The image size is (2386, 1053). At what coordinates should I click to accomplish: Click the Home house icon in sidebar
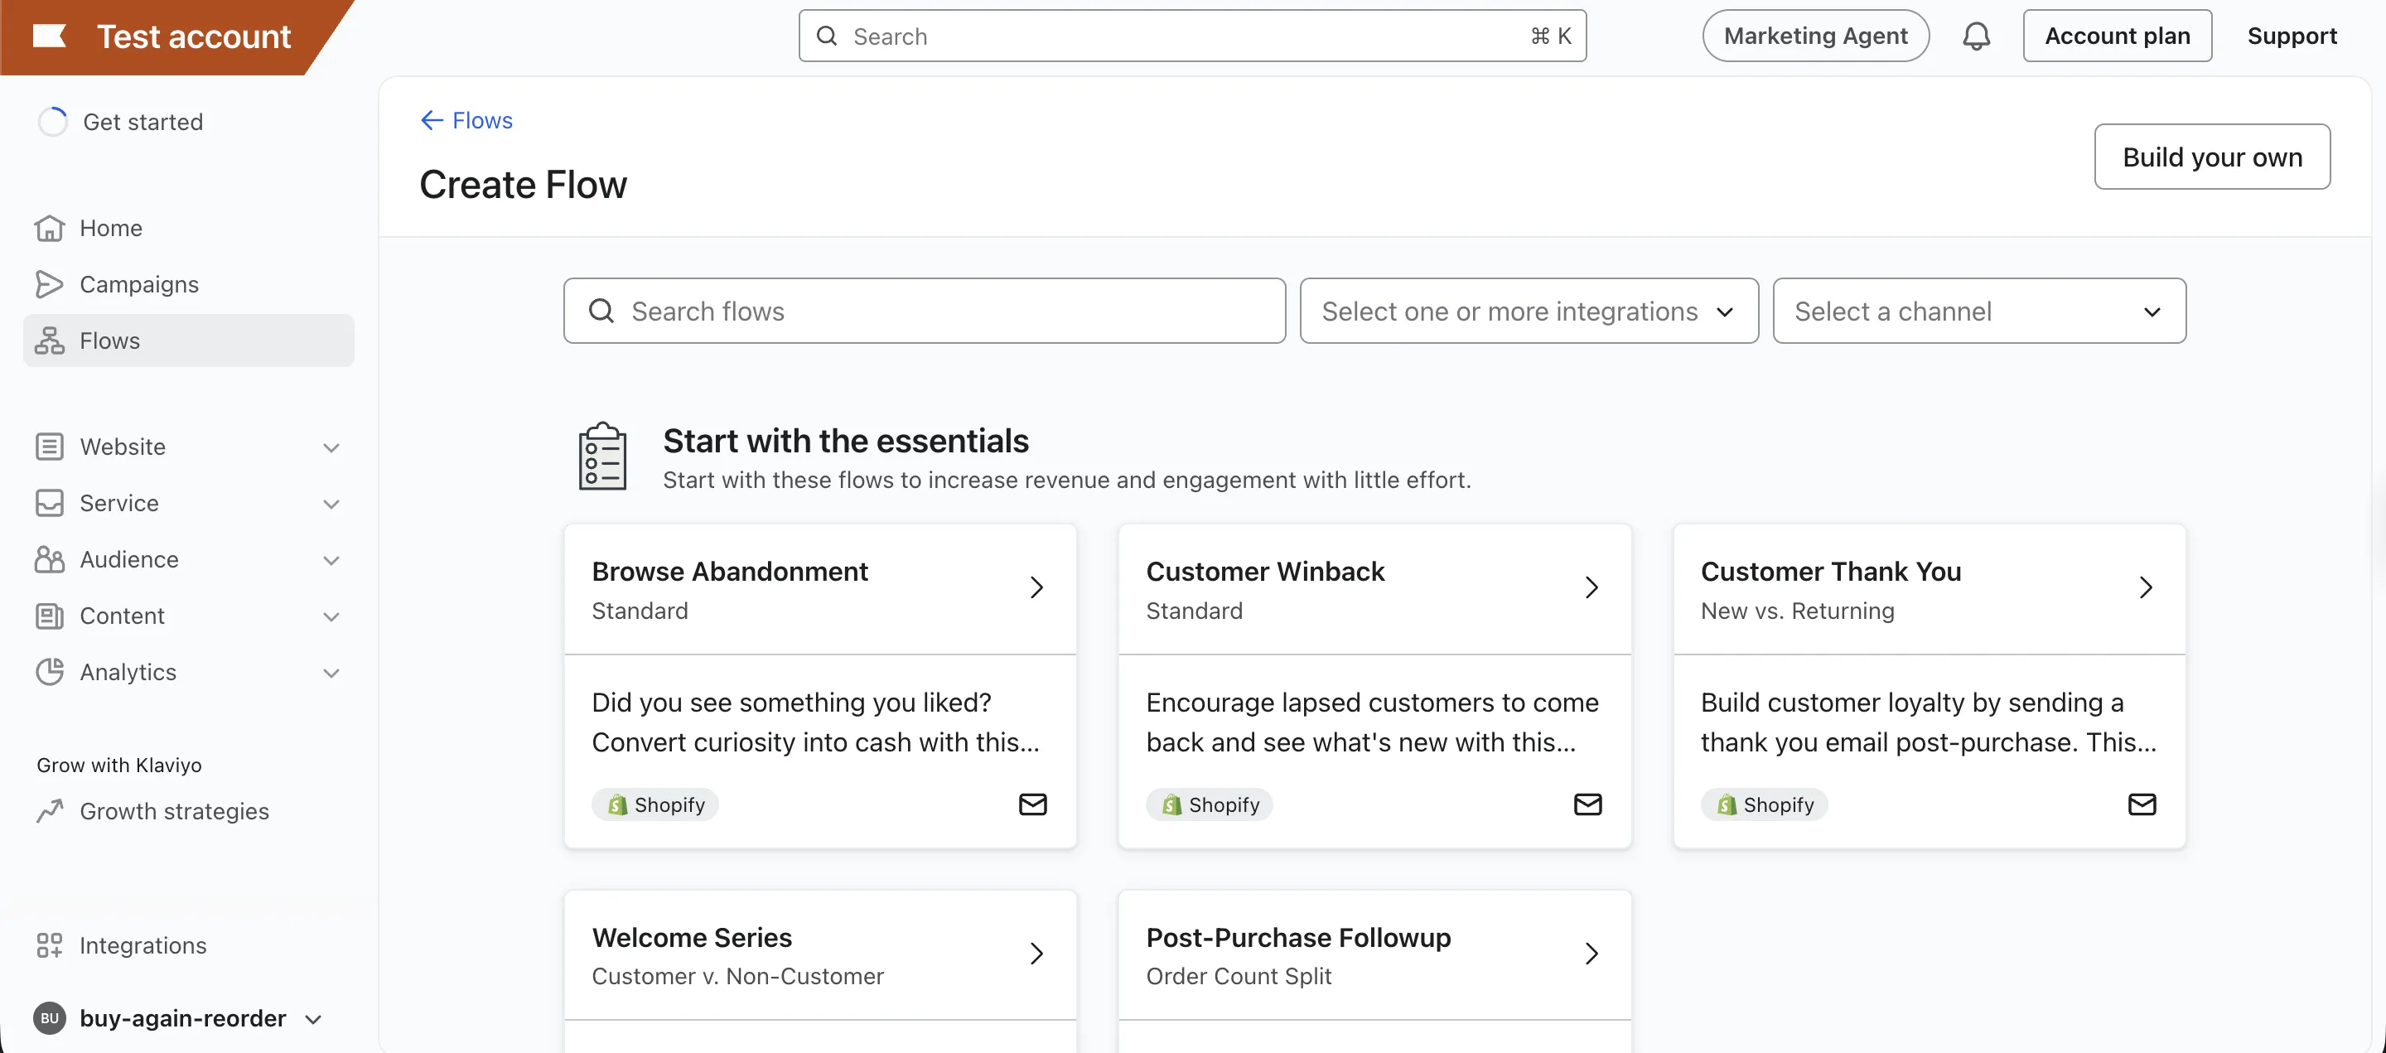click(49, 228)
